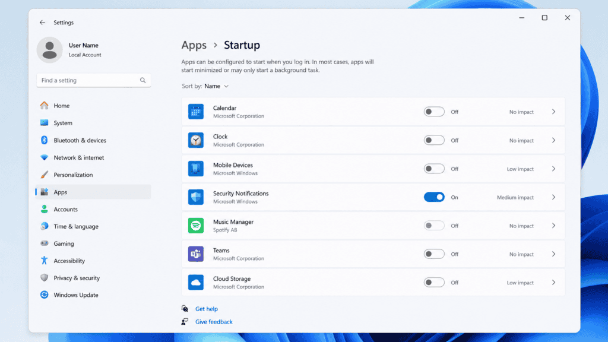The image size is (608, 342).
Task: Click the Home house icon in sidebar
Action: (44, 106)
